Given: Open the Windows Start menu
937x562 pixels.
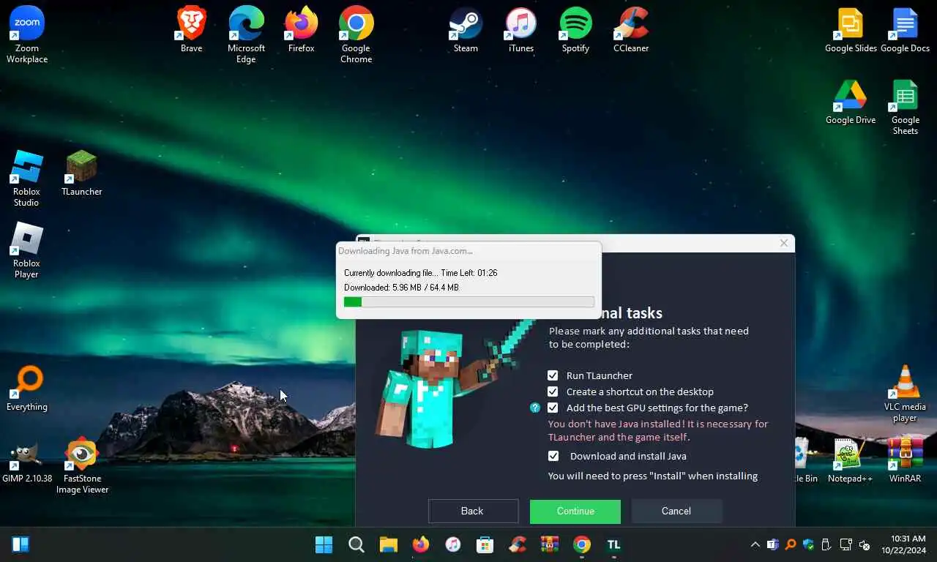Looking at the screenshot, I should [324, 544].
